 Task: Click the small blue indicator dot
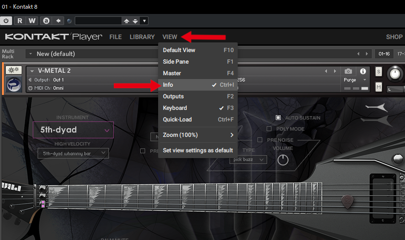[x=69, y=21]
